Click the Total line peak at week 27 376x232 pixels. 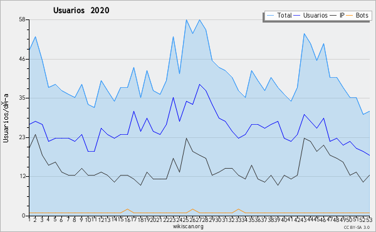(199, 20)
